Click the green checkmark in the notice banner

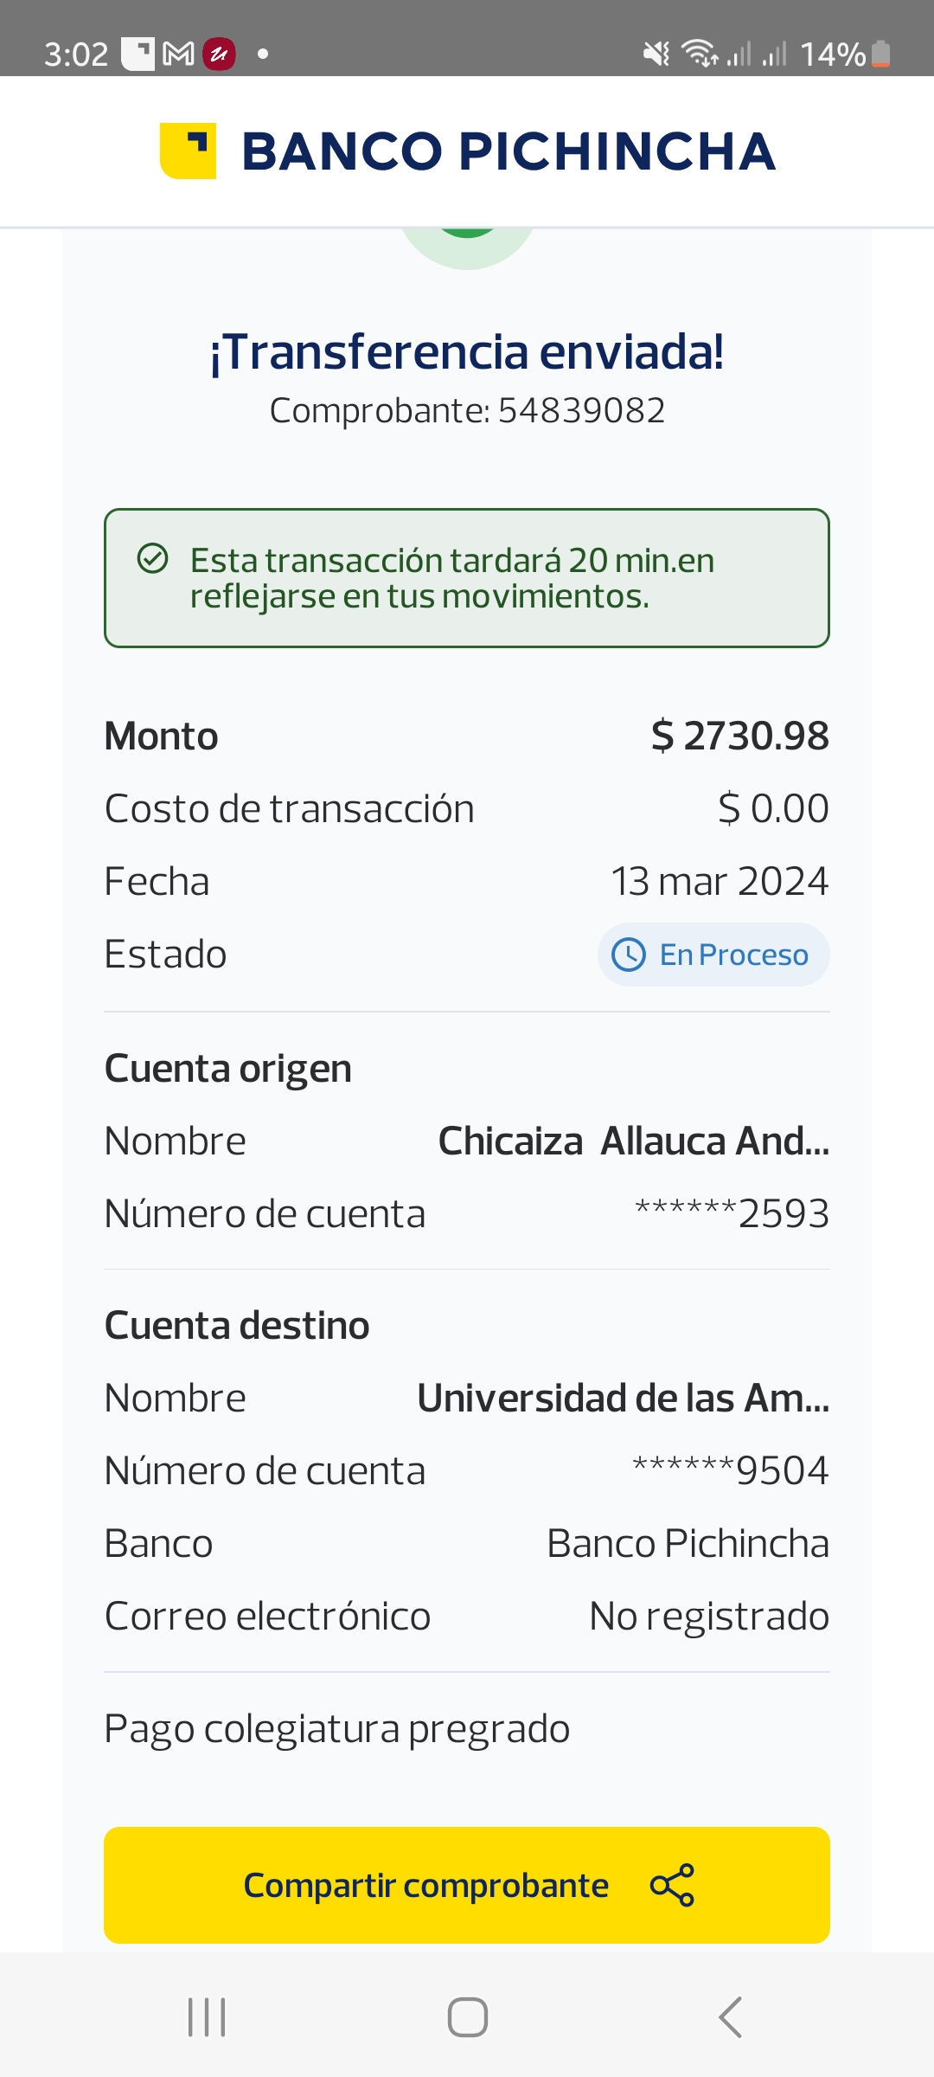(x=153, y=559)
